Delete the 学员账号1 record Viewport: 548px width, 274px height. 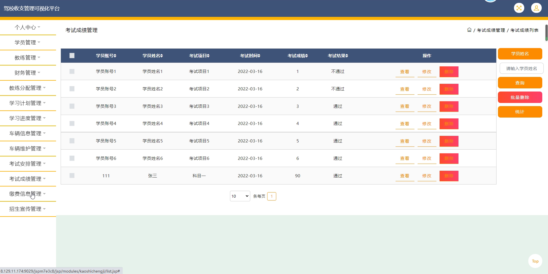point(449,72)
